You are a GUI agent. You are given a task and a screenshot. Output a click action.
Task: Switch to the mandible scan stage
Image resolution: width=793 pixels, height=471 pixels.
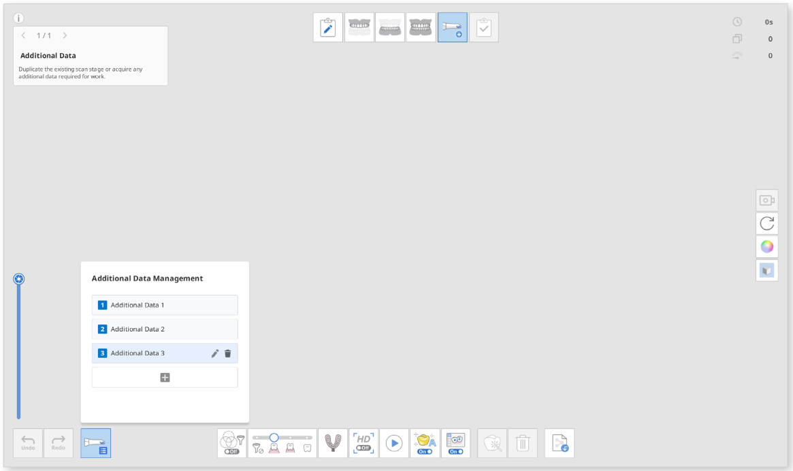click(390, 27)
